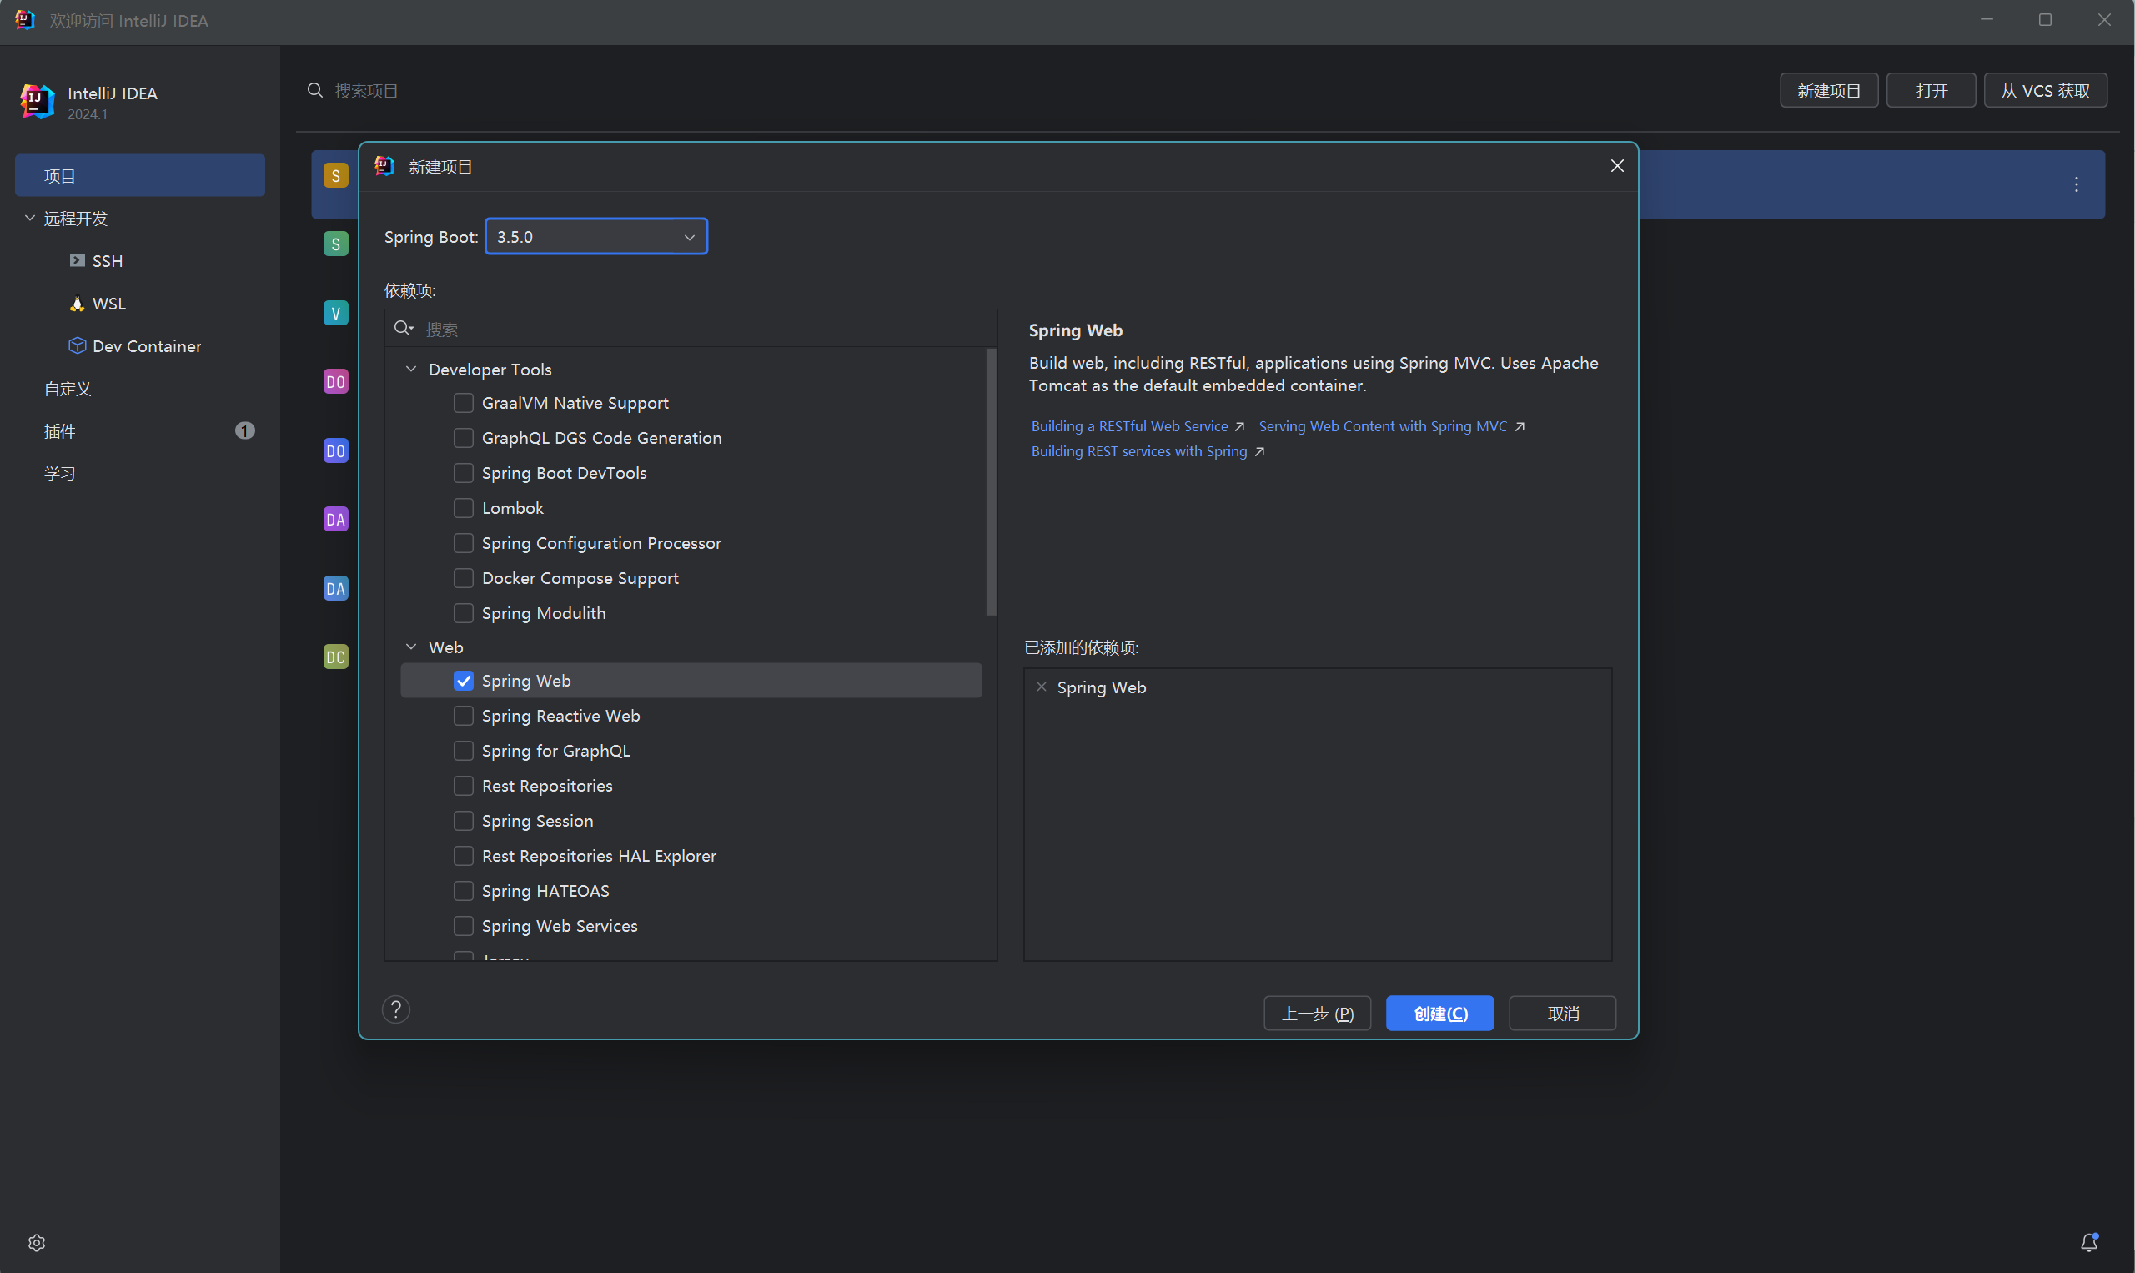Open Building a RESTful Web Service link
Viewport: 2135px width, 1273px height.
click(1129, 426)
